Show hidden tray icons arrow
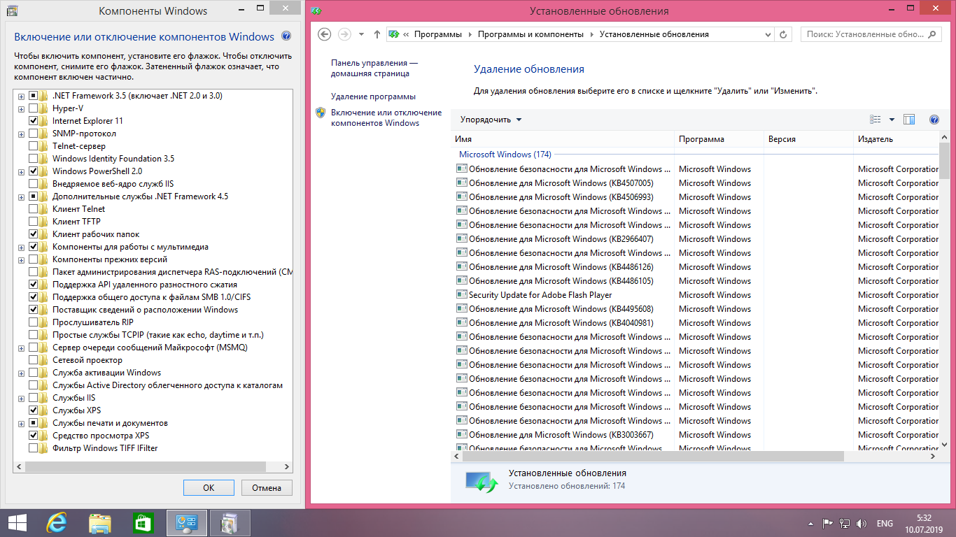Image resolution: width=956 pixels, height=537 pixels. click(x=810, y=523)
